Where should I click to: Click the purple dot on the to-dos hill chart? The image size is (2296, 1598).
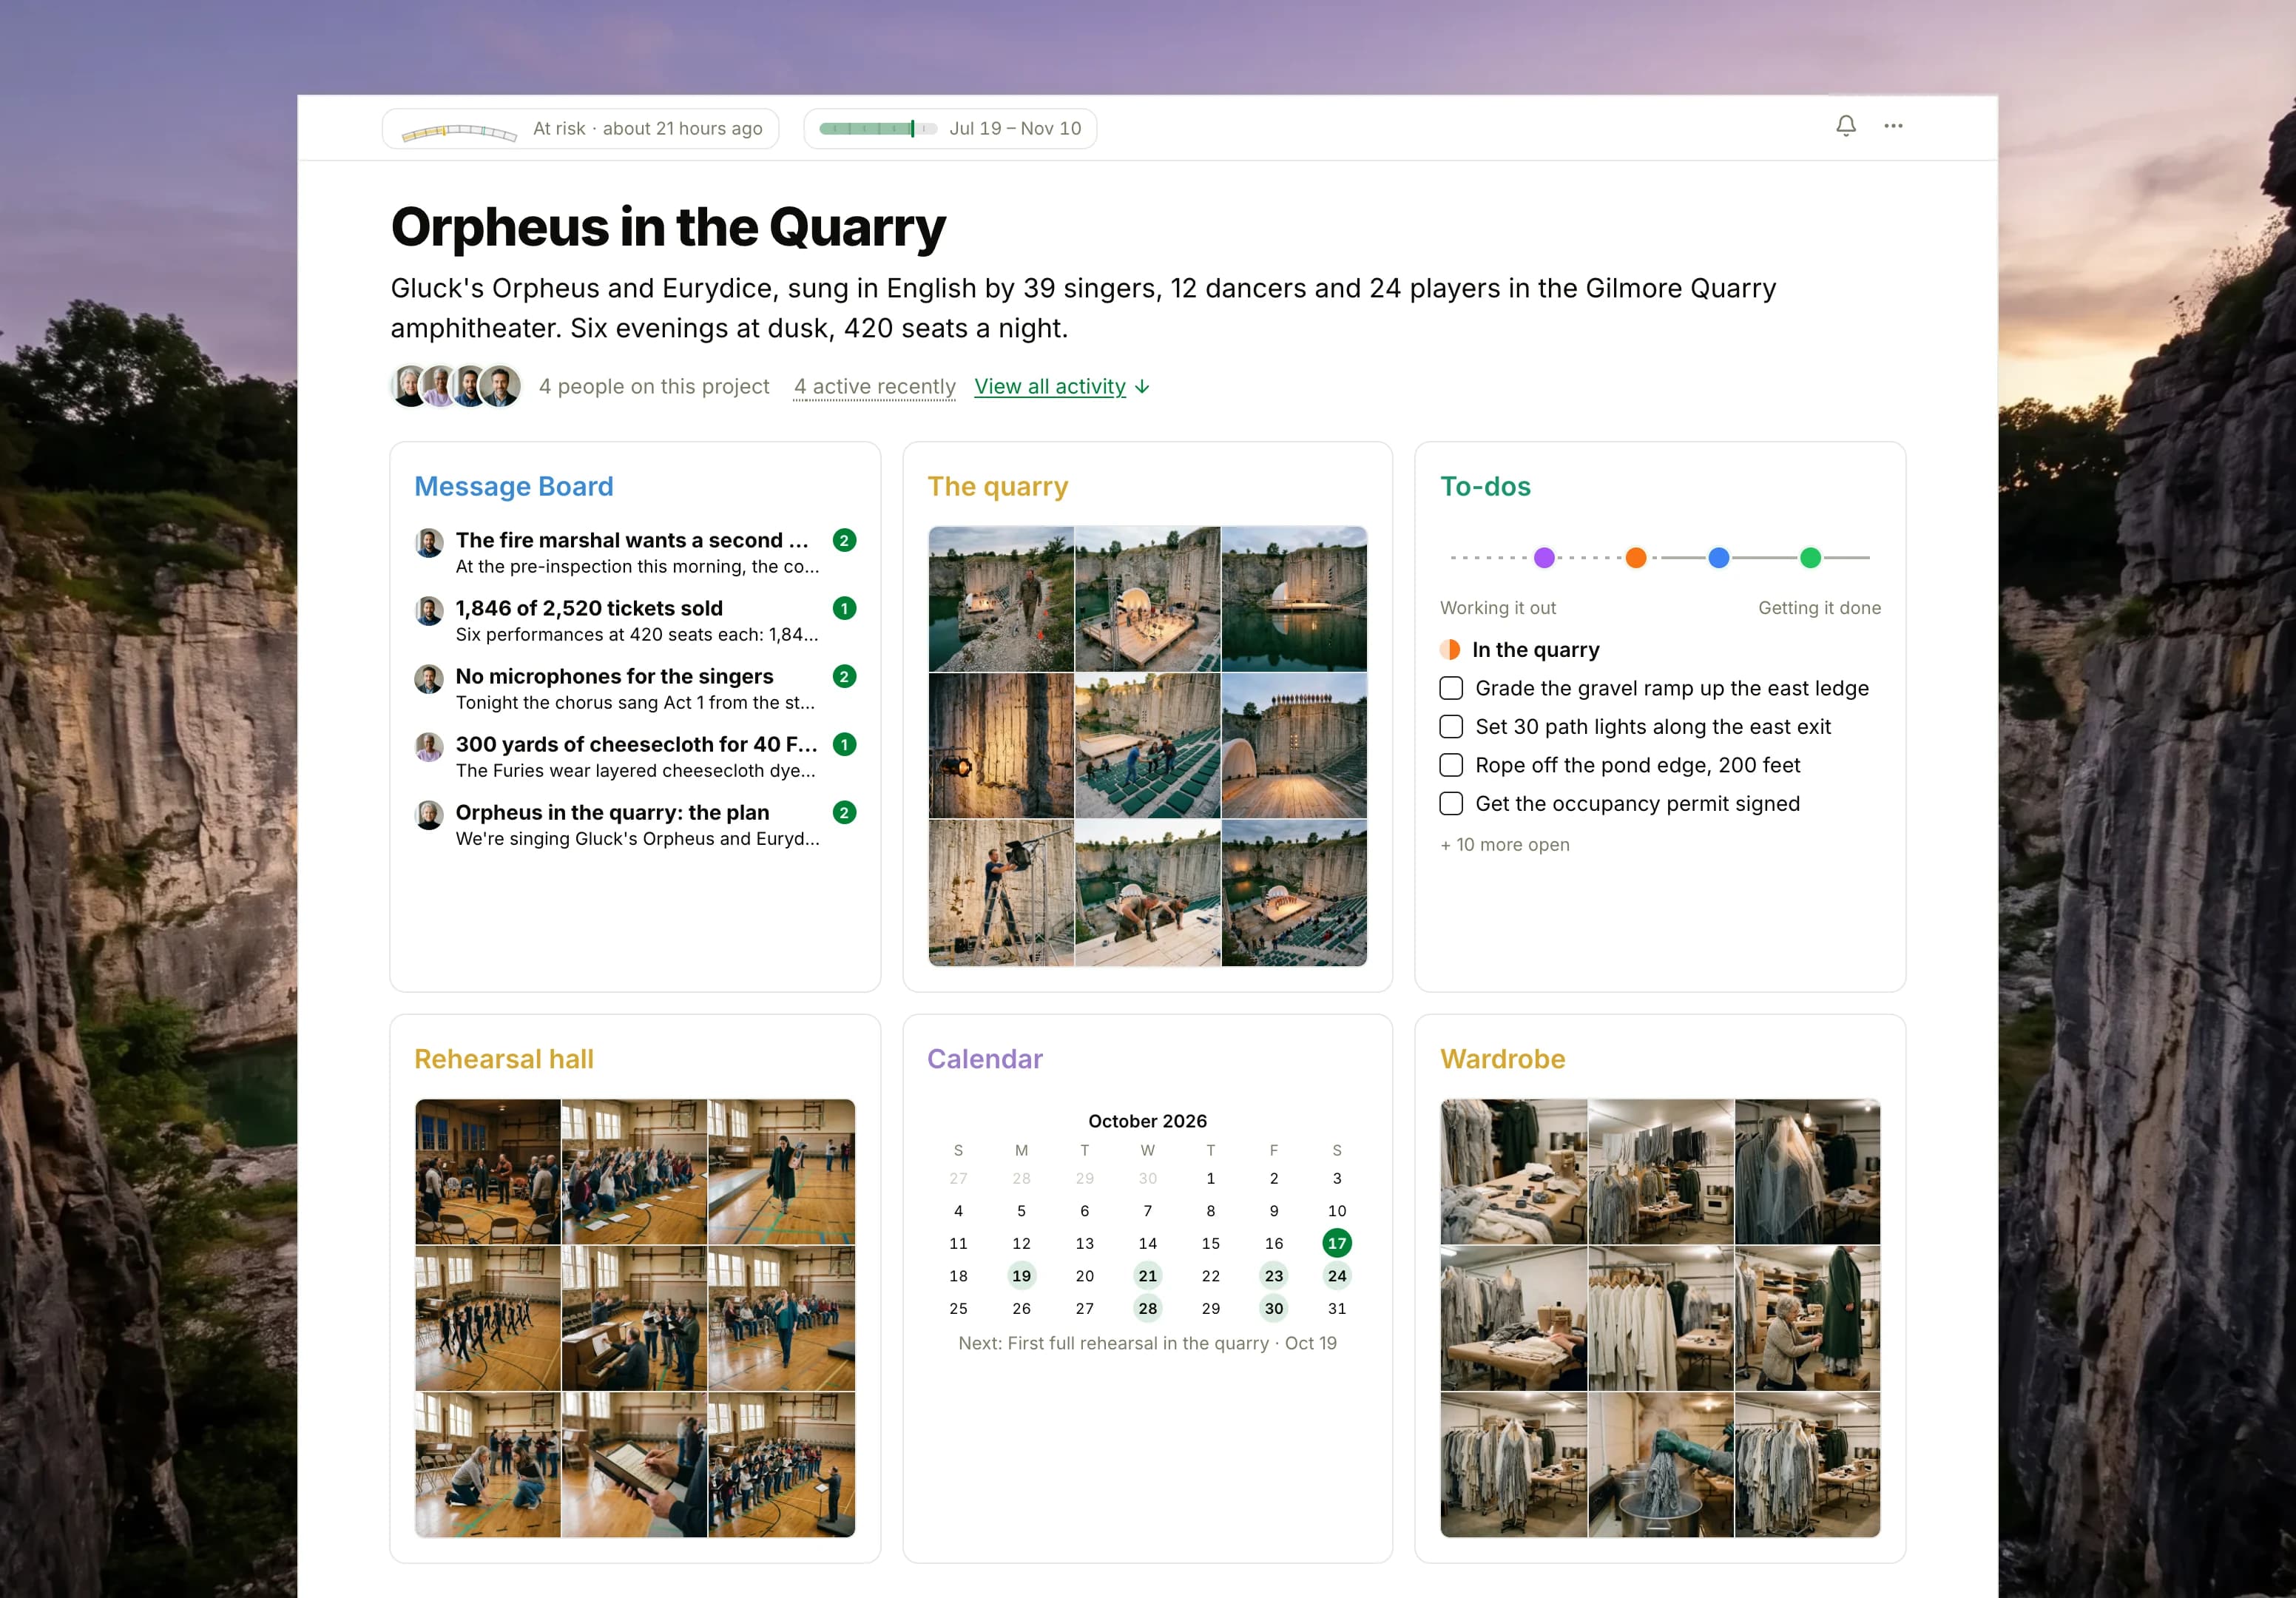[1544, 557]
